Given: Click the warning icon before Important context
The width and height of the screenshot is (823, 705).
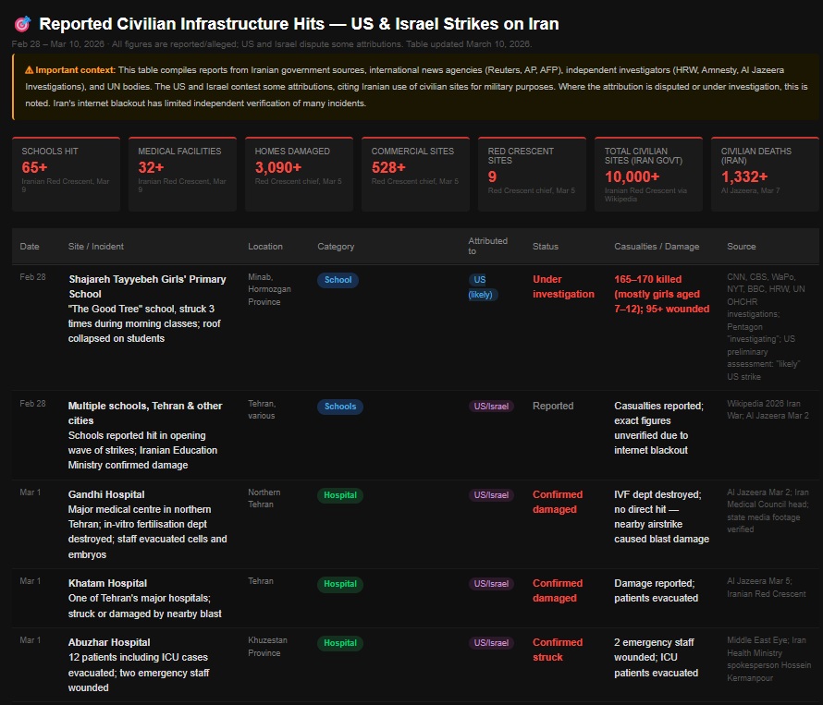Looking at the screenshot, I should [30, 70].
